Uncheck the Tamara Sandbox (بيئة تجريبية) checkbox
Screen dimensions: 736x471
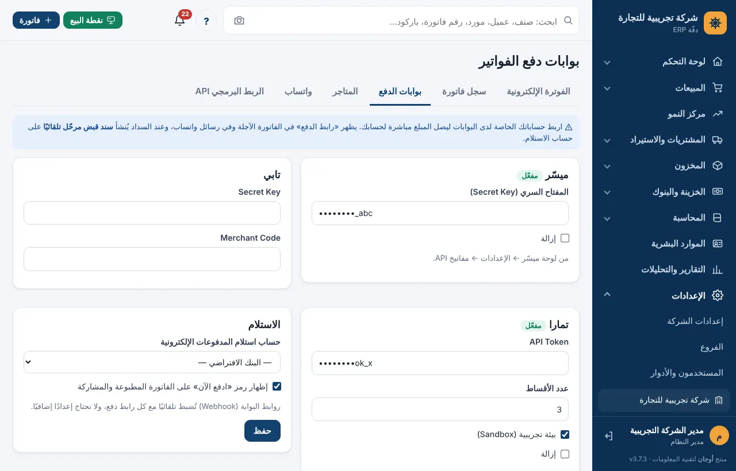(565, 434)
